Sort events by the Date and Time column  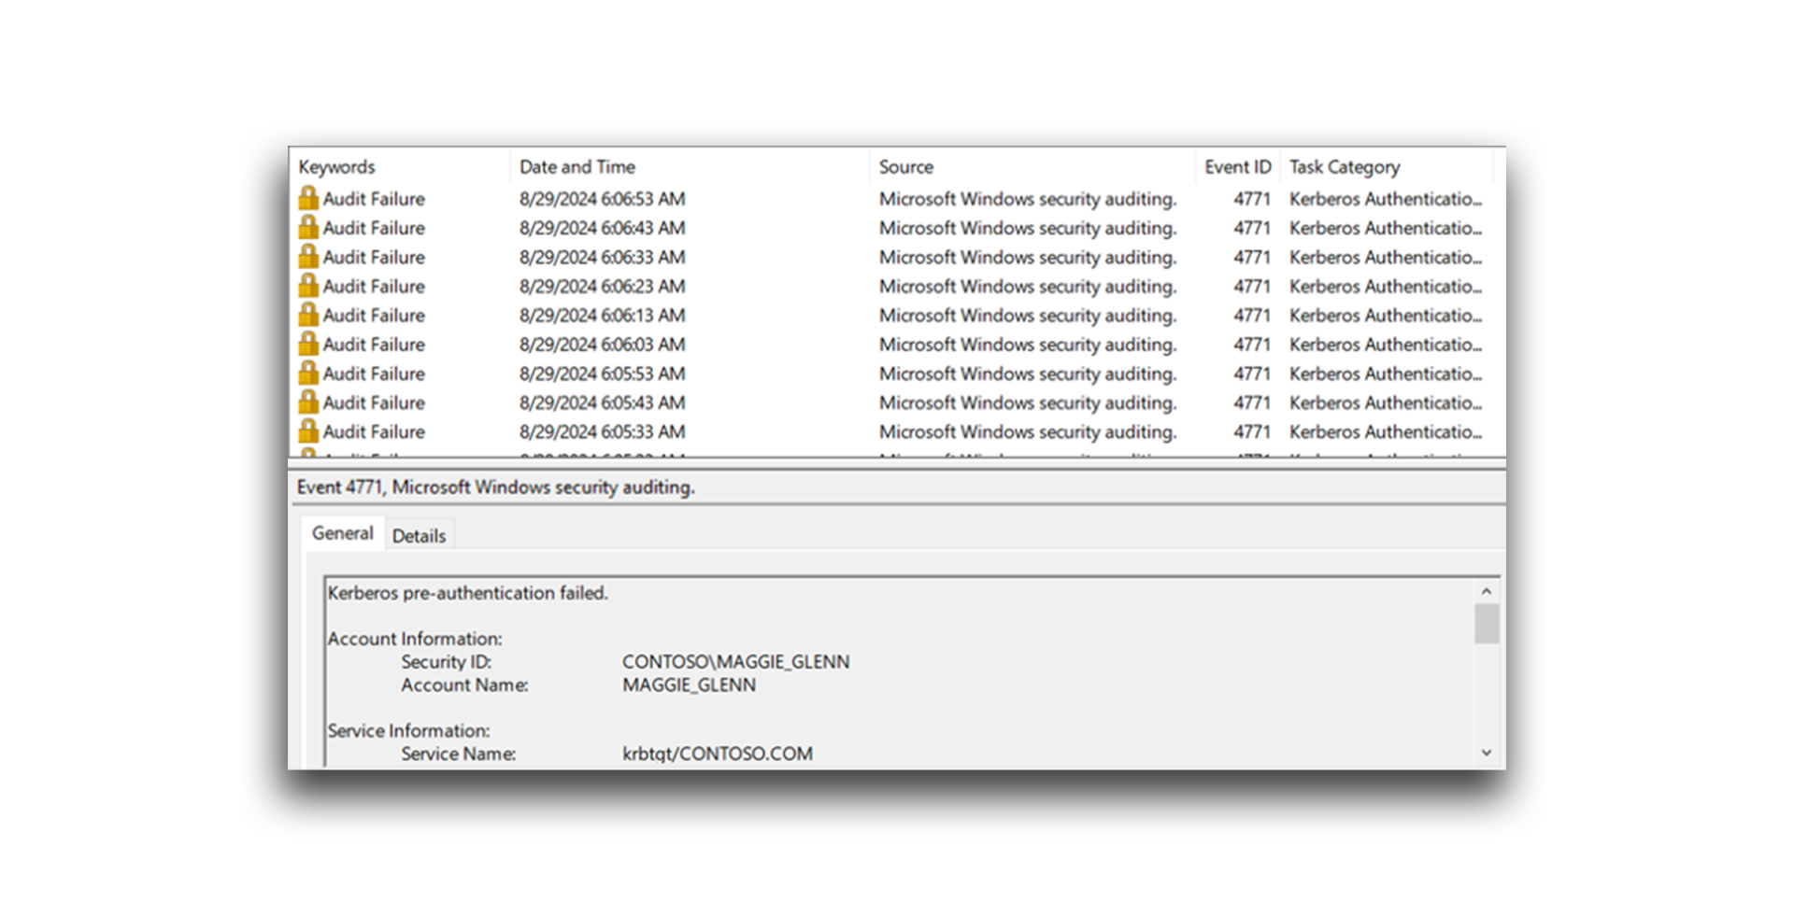pyautogui.click(x=577, y=166)
